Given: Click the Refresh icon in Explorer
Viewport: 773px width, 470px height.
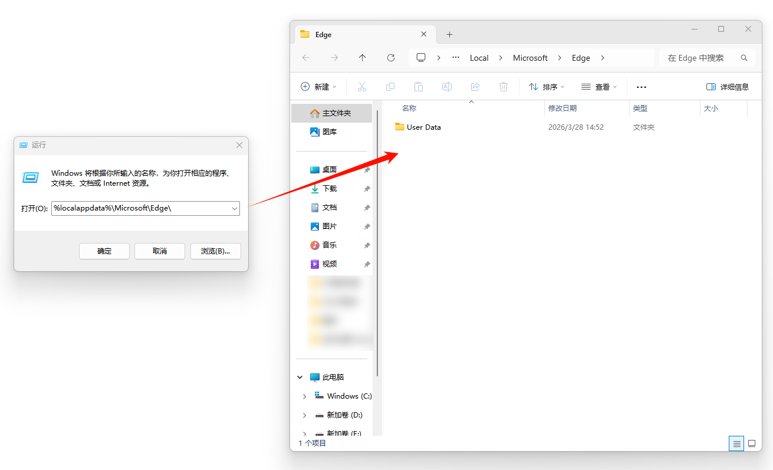Looking at the screenshot, I should point(390,58).
